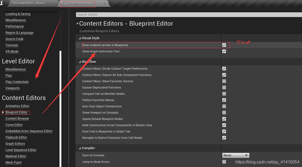Click the Content Editors category heading
The height and width of the screenshot is (167, 302).
[24, 98]
